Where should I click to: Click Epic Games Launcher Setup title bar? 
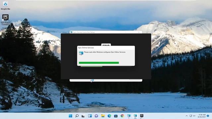click(x=106, y=32)
